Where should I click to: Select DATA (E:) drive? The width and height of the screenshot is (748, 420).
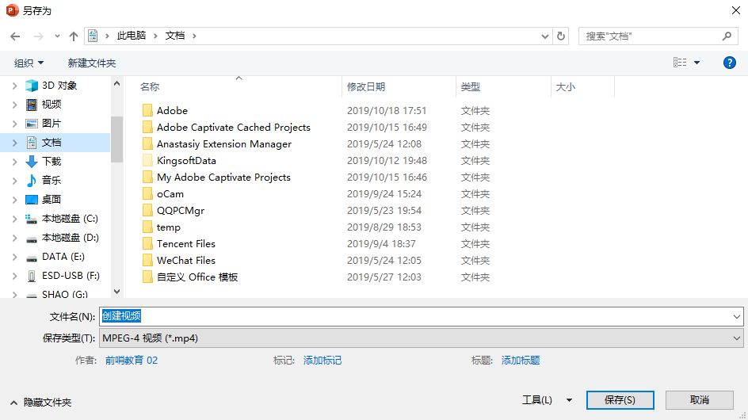[63, 257]
